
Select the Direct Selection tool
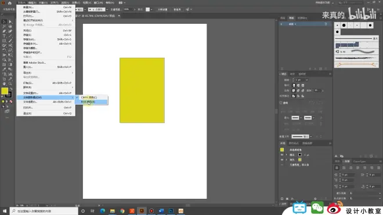coord(10,21)
